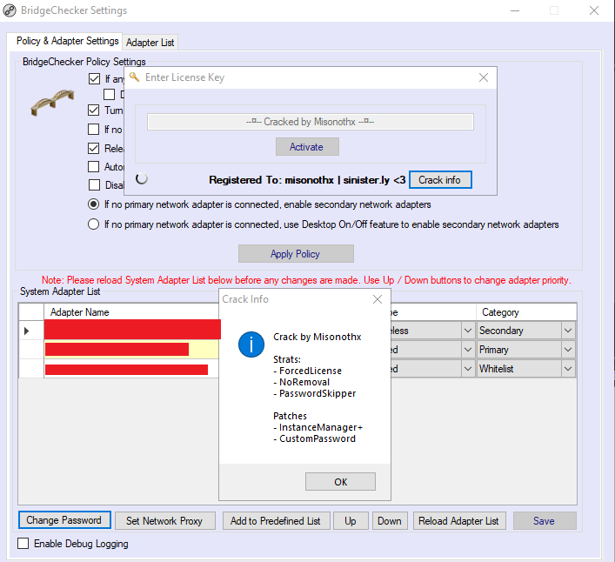This screenshot has width=615, height=562.
Task: Click the license key input field
Action: [x=311, y=122]
